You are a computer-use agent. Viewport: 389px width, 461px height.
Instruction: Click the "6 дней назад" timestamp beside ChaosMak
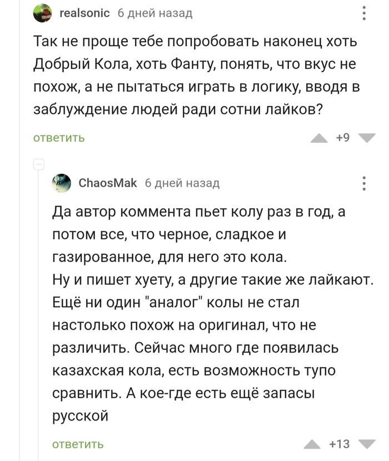pyautogui.click(x=182, y=183)
